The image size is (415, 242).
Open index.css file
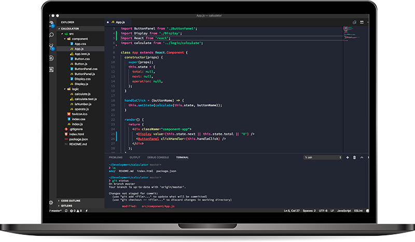pyautogui.click(x=80, y=119)
